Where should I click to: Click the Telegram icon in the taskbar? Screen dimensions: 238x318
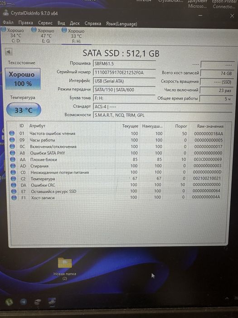coord(23,302)
